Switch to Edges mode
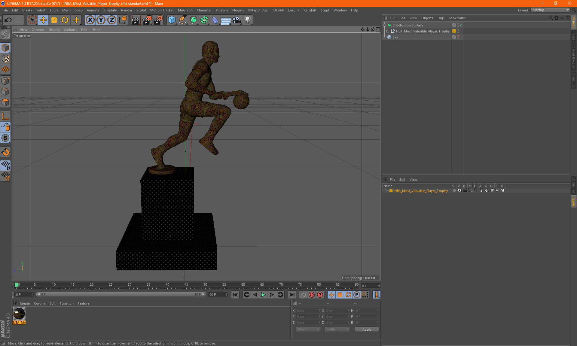This screenshot has width=577, height=346. [5, 92]
